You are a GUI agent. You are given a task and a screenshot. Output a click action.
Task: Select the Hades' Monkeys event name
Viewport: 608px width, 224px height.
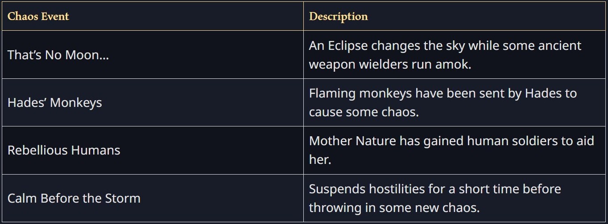tap(54, 103)
